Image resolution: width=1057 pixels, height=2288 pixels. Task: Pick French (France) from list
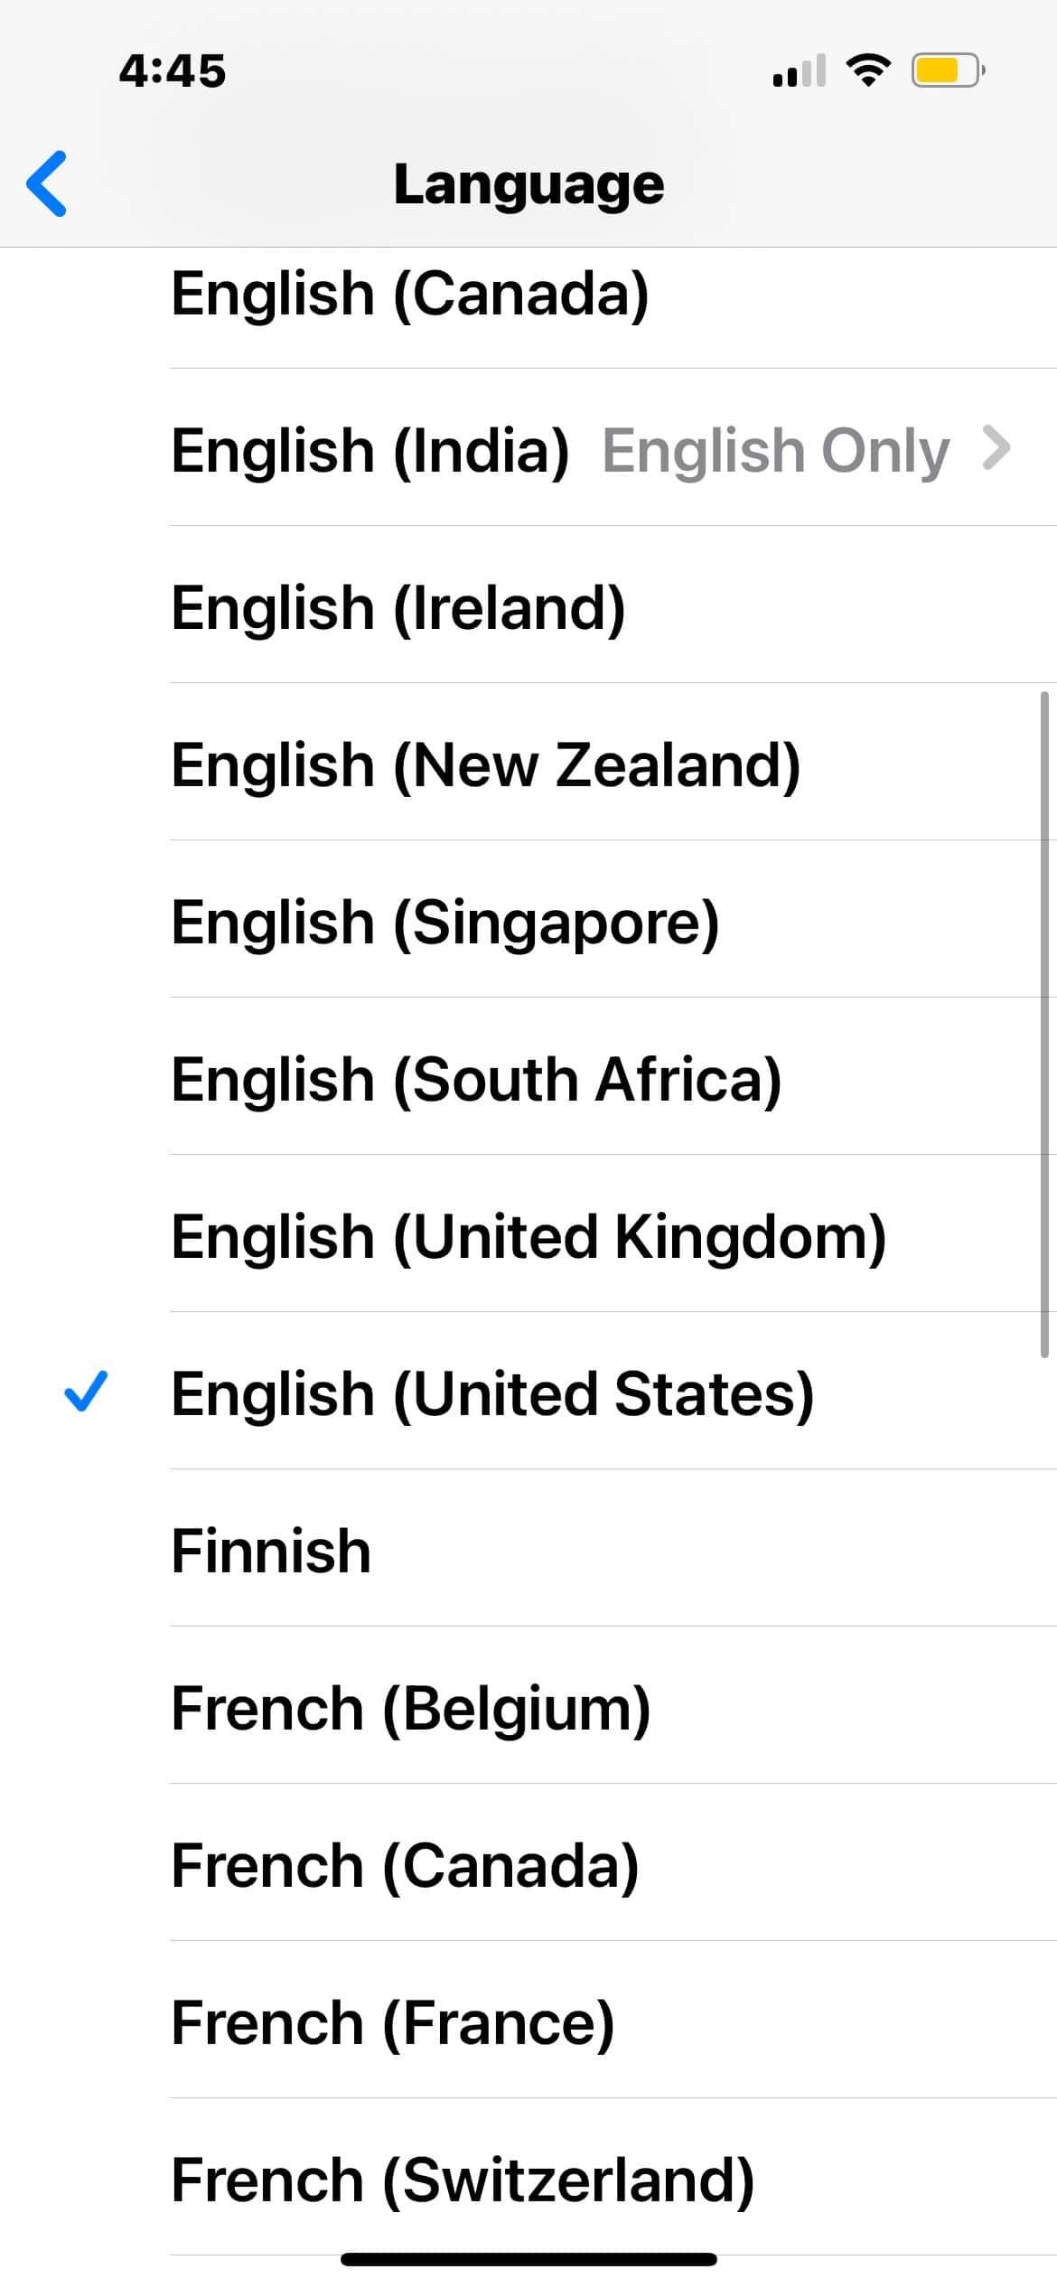pyautogui.click(x=393, y=2022)
